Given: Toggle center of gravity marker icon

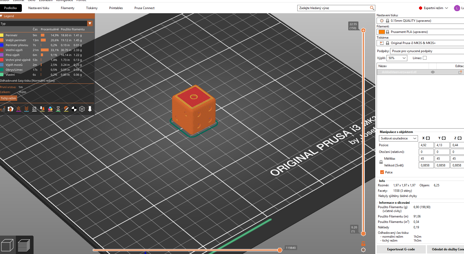Looking at the screenshot, I should pyautogui.click(x=74, y=109).
